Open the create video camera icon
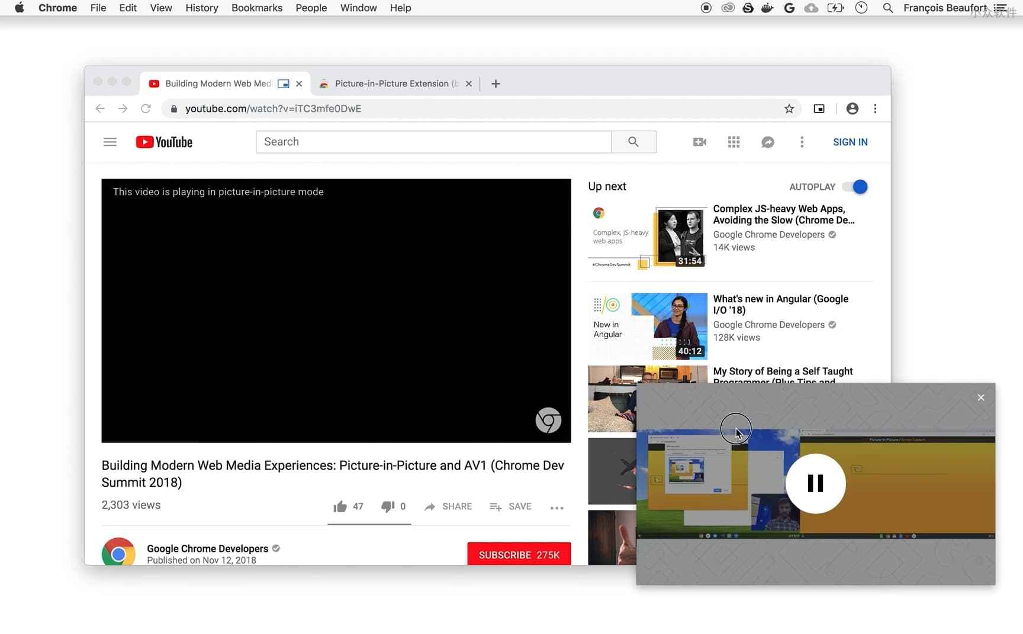The height and width of the screenshot is (634, 1023). click(700, 142)
